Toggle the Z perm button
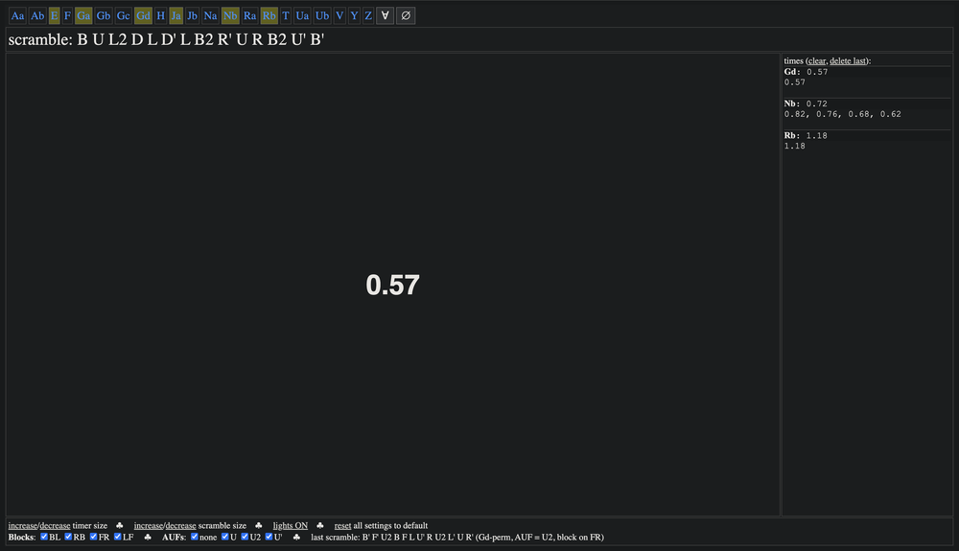 (x=368, y=15)
